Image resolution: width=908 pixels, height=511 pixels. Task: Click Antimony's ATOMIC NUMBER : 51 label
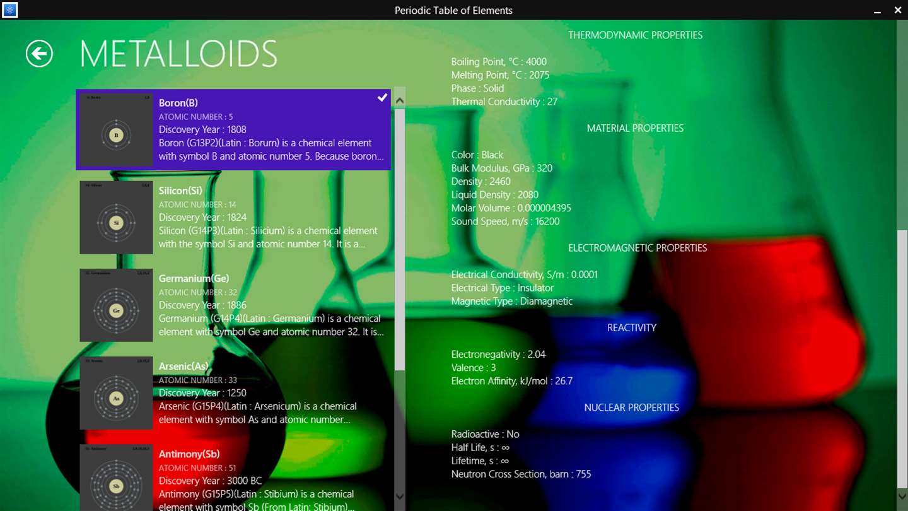pos(197,467)
